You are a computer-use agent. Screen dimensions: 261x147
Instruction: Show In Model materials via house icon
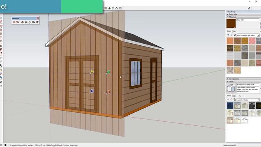235,35
